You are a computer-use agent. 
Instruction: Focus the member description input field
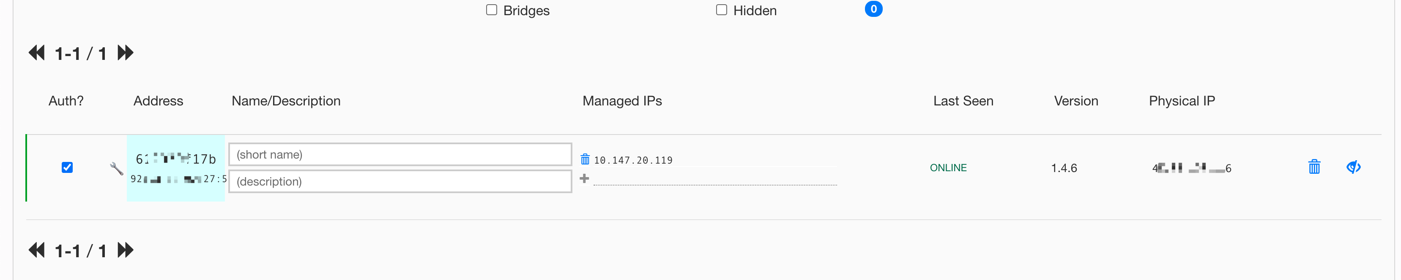click(400, 182)
